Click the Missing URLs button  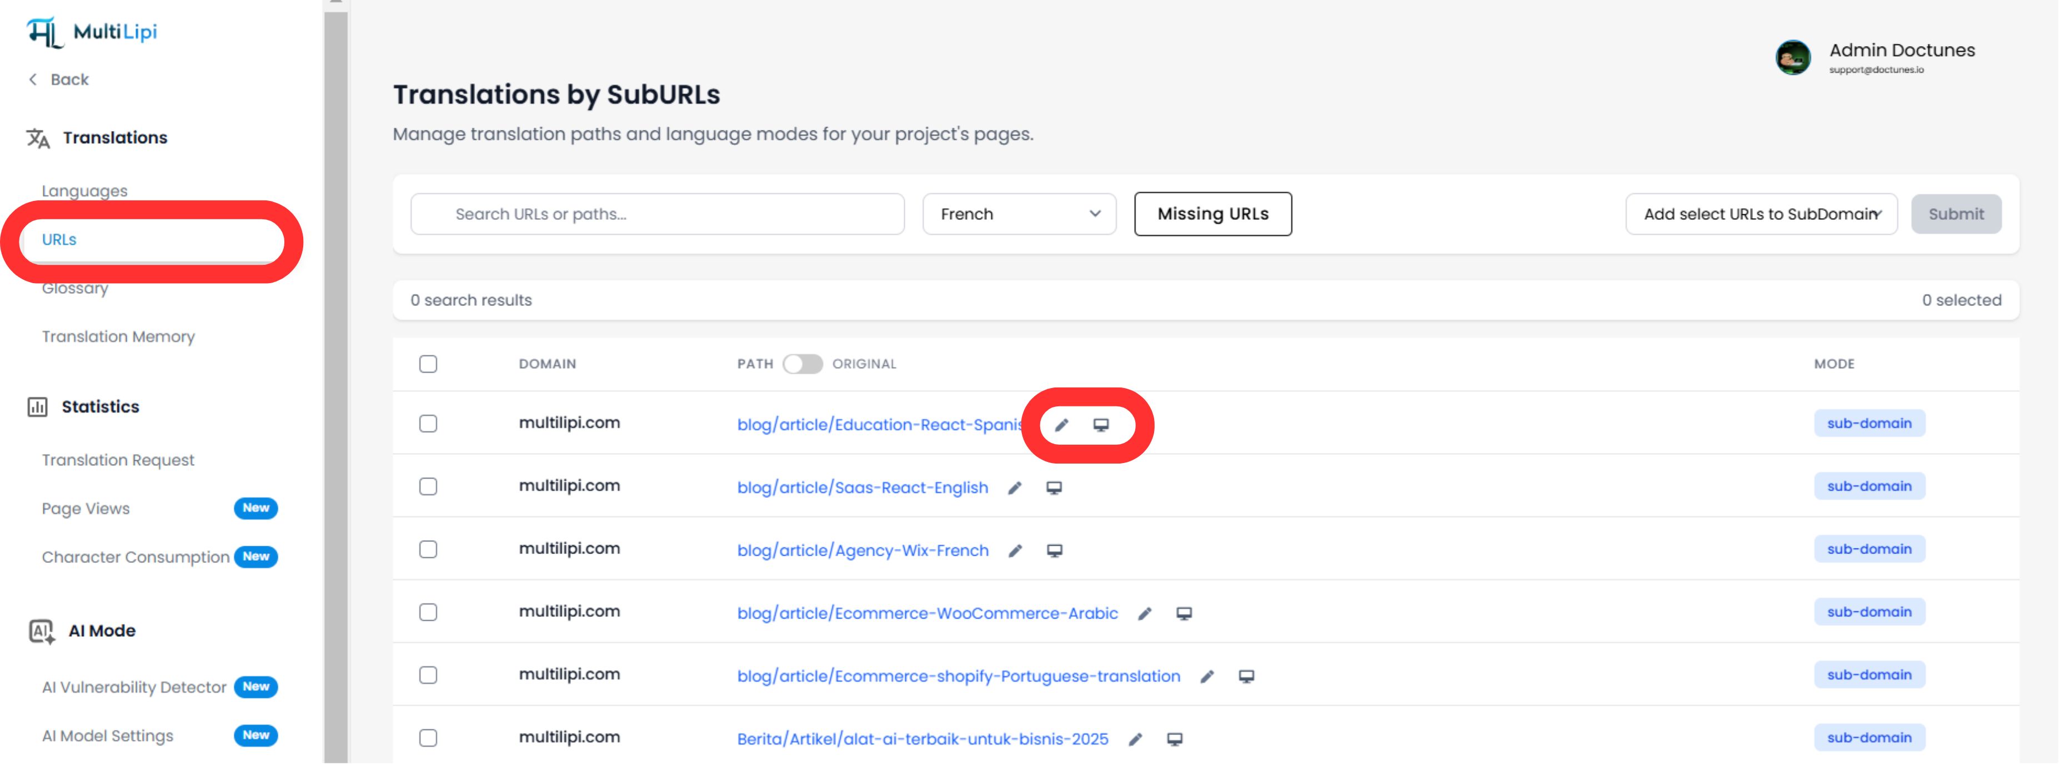coord(1211,213)
